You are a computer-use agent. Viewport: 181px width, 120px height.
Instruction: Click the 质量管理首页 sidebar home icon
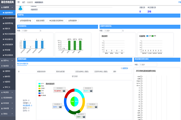pos(3,13)
